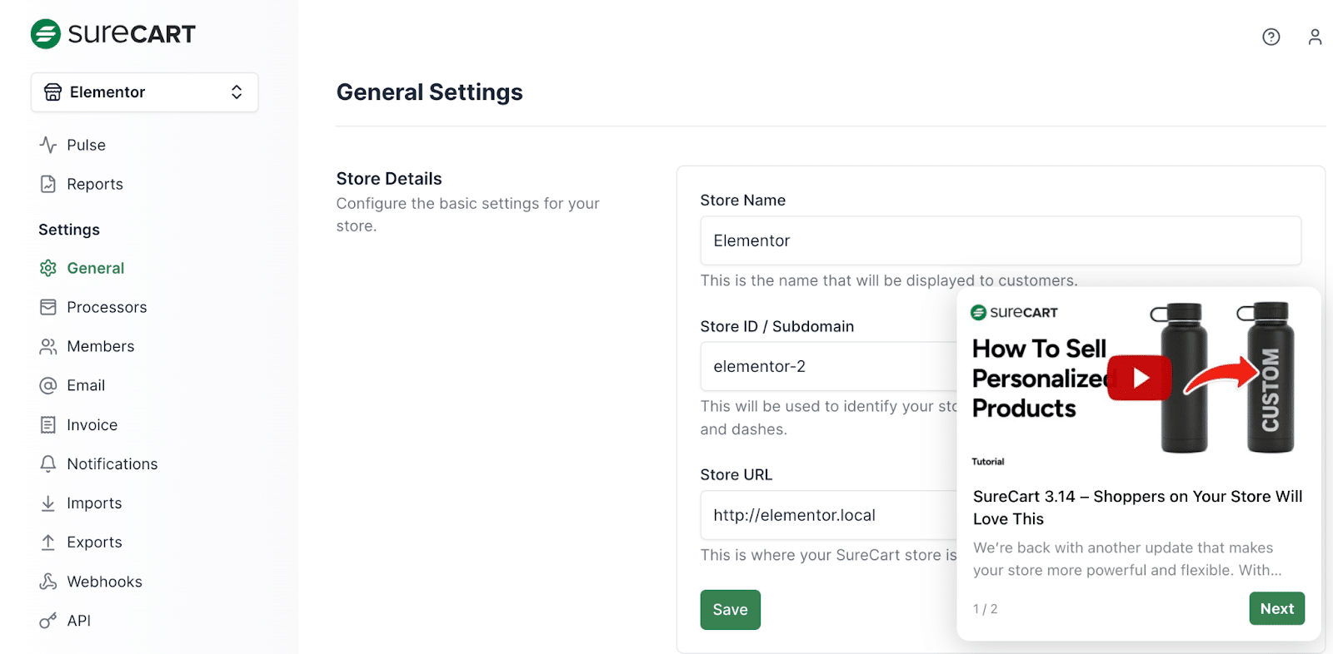The height and width of the screenshot is (654, 1333).
Task: Click the Exports upload arrow icon
Action: [48, 542]
